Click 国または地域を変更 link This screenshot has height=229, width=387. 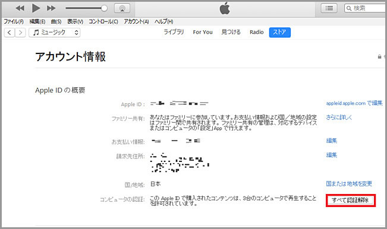[x=349, y=184]
